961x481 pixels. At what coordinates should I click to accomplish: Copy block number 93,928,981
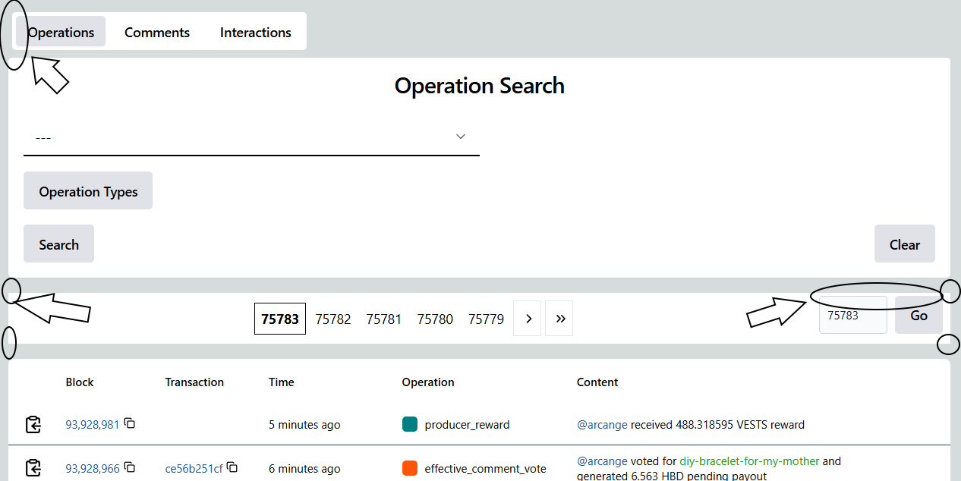pos(130,423)
